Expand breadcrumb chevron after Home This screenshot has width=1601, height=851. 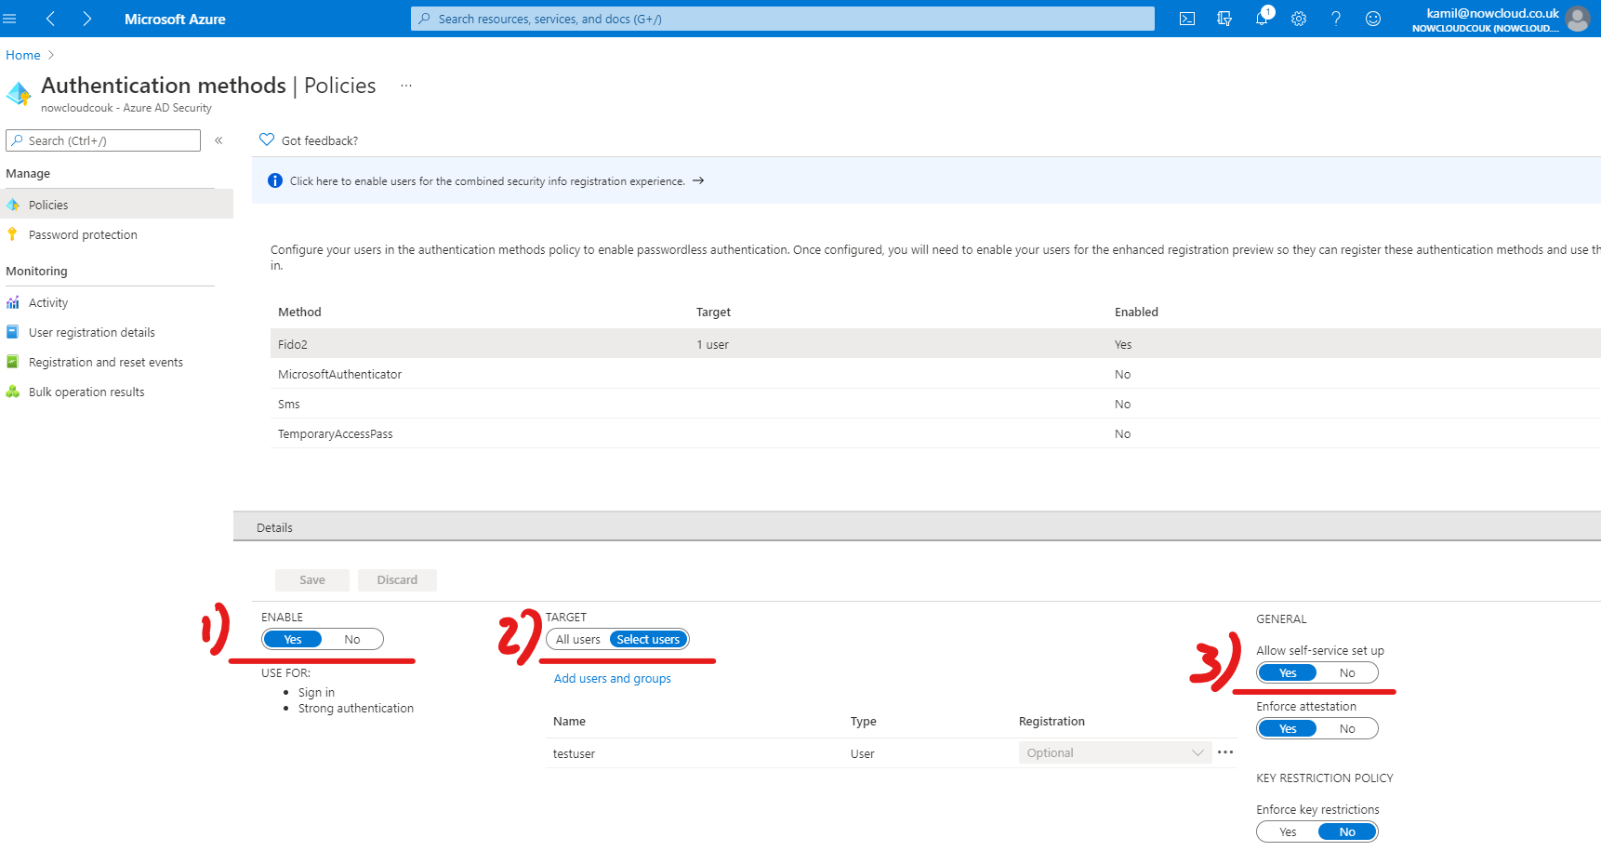(51, 55)
